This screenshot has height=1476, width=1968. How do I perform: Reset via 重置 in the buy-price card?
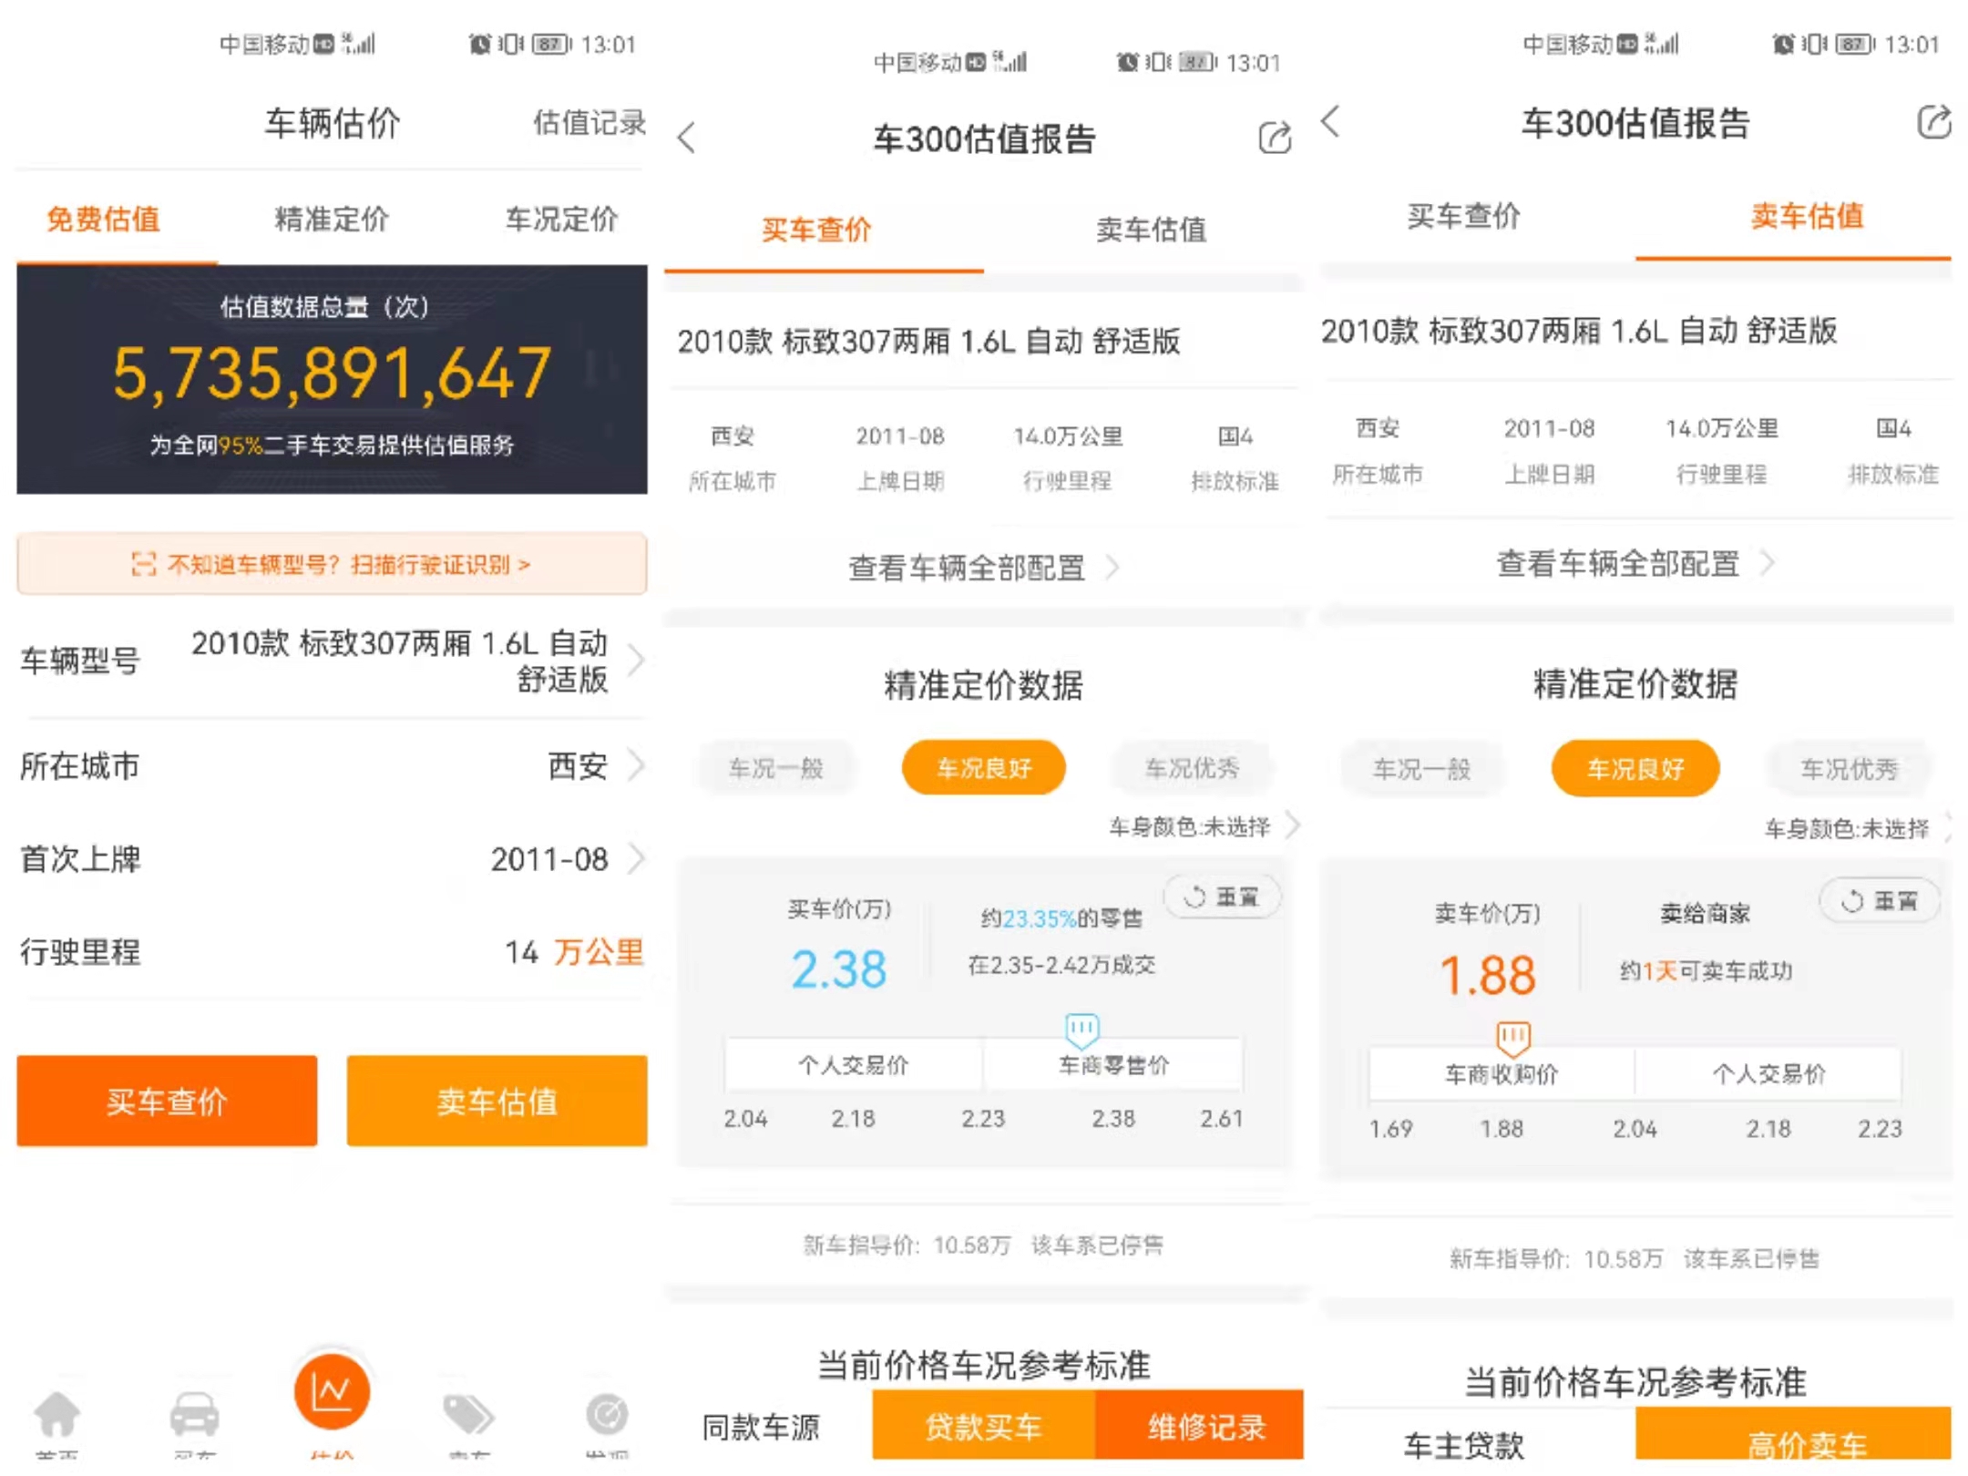tap(1223, 897)
